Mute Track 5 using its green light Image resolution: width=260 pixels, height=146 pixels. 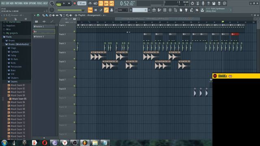[x=74, y=68]
